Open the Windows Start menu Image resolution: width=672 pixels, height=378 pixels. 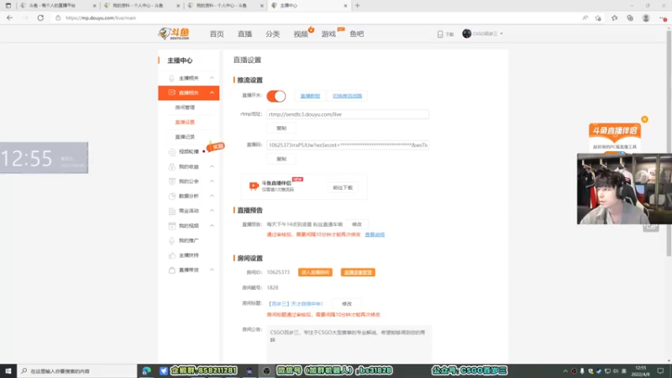[8, 370]
